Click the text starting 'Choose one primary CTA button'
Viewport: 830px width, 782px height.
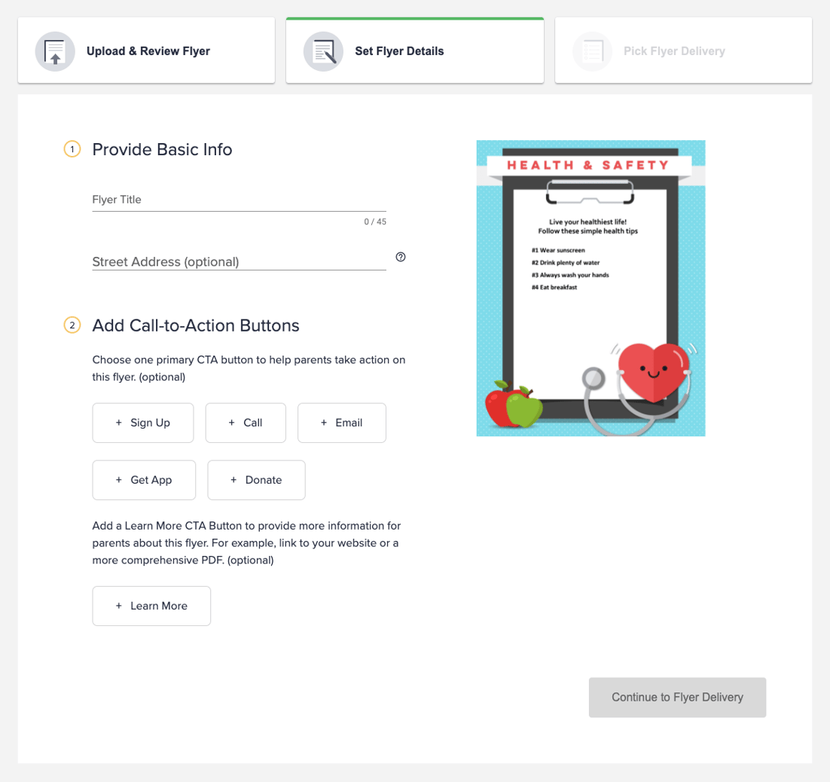click(249, 368)
